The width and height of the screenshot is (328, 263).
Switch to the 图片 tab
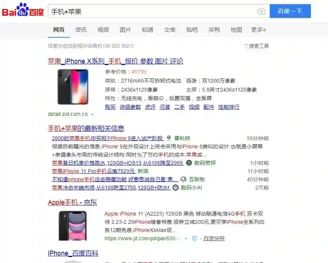pos(125,30)
